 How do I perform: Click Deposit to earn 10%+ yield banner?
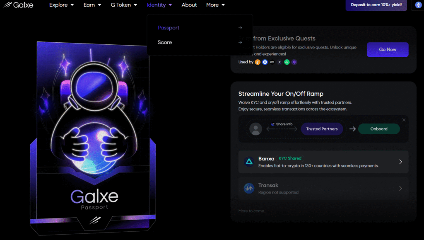point(376,5)
